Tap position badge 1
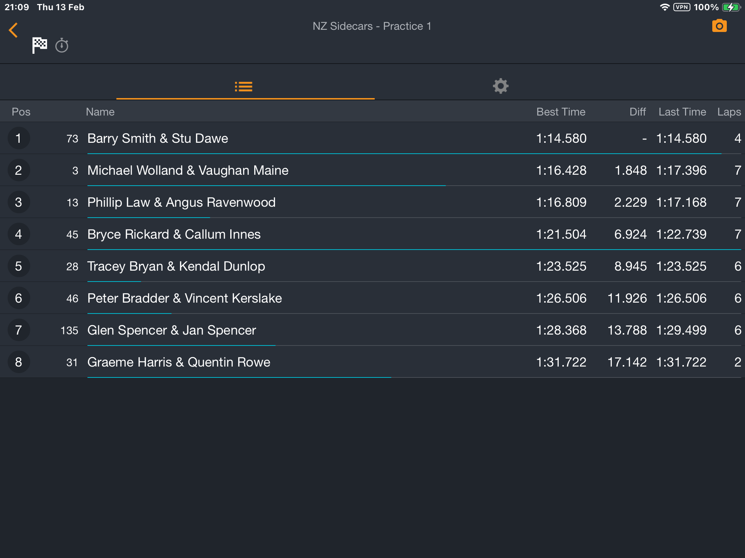Viewport: 745px width, 558px height. (x=19, y=138)
